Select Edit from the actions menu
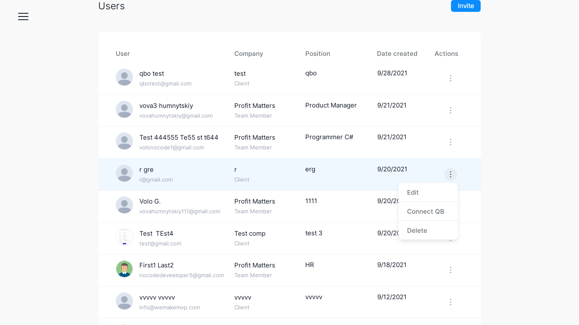Viewport: 579px width, 325px height. 413,193
